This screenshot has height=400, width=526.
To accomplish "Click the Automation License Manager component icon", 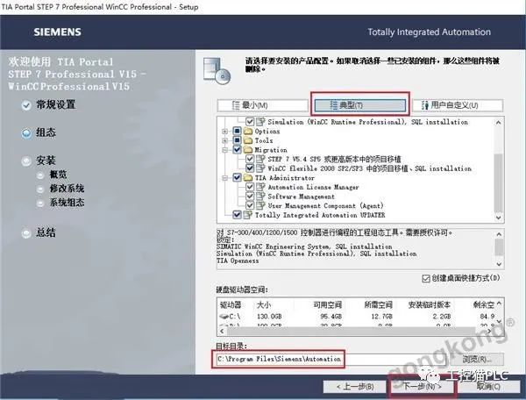I will tap(260, 187).
